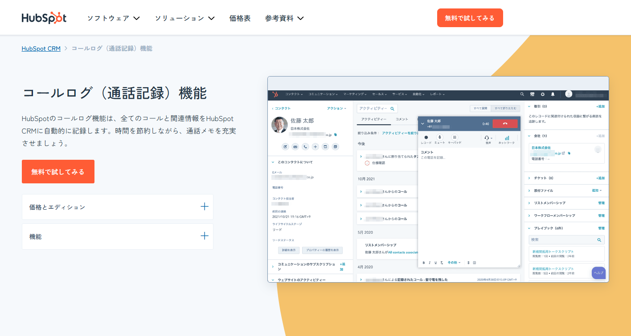This screenshot has height=336, width=631.
Task: Collapse the call window using its chevron
Action: point(422,124)
